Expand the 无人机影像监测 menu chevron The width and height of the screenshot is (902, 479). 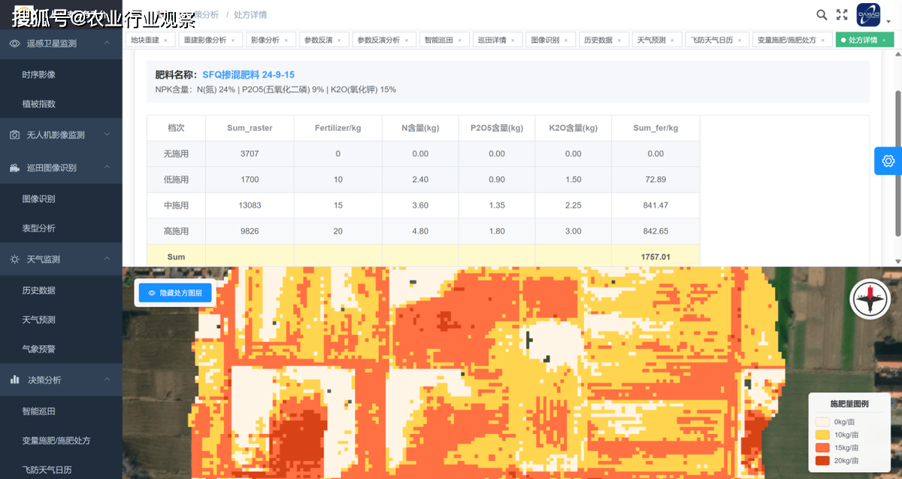(x=107, y=135)
